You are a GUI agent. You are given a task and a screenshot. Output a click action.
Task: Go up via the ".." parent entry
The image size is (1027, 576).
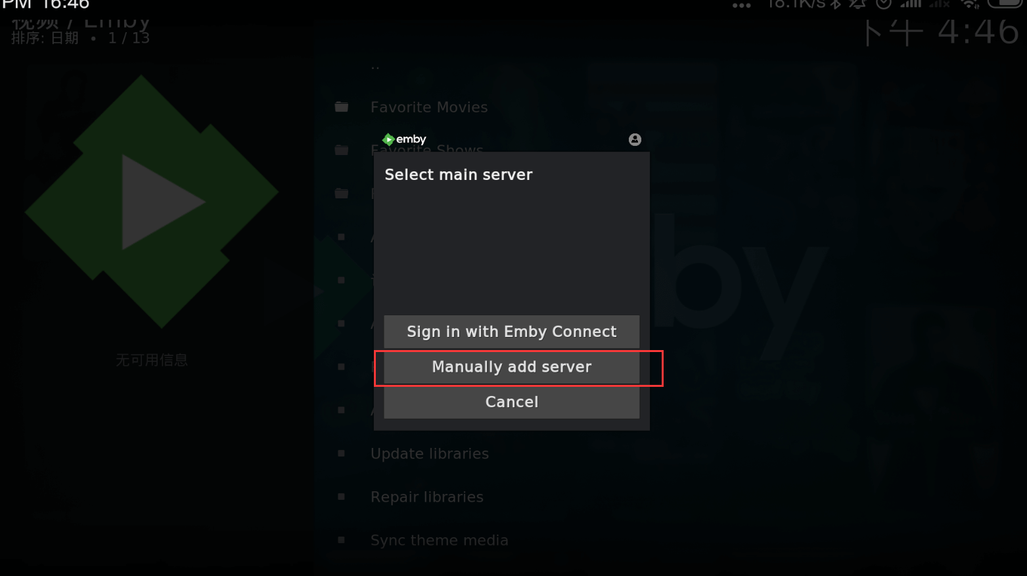(375, 66)
